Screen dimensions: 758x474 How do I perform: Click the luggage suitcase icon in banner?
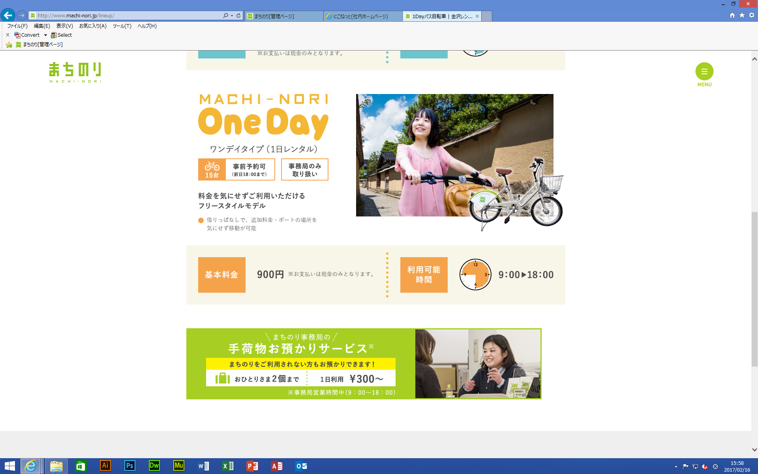pos(223,378)
